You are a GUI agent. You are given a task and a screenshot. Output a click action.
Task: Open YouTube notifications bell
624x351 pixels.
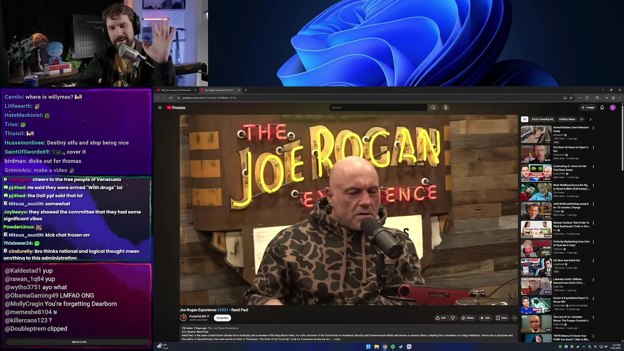[x=602, y=107]
